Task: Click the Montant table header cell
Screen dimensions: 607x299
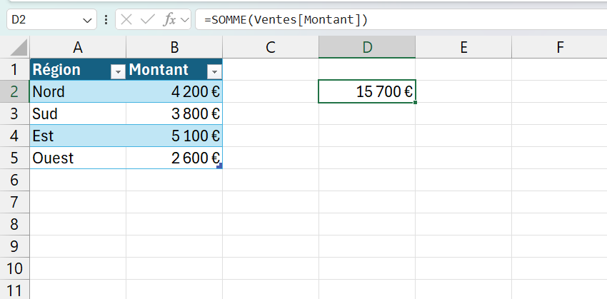Action: click(174, 69)
